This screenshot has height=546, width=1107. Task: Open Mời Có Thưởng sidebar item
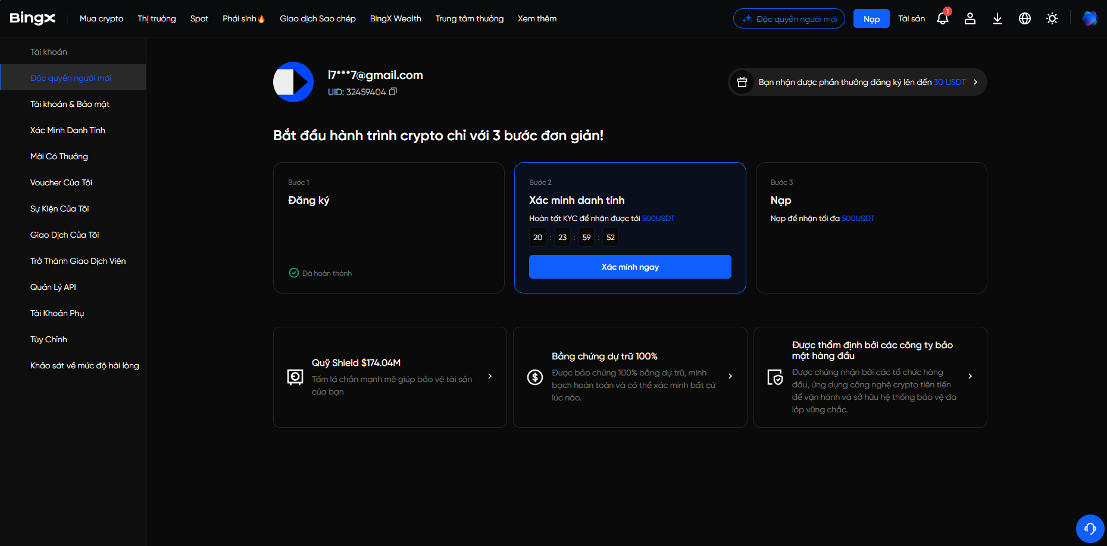(73, 156)
